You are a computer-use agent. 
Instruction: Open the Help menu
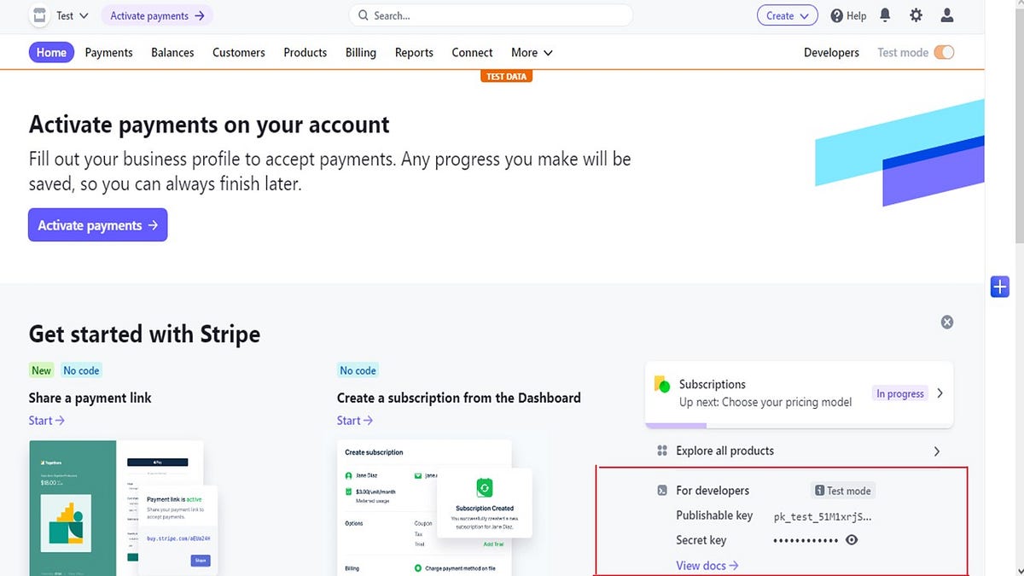[x=847, y=15]
